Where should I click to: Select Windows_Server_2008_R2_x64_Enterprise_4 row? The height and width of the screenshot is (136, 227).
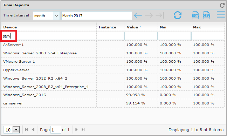[113, 87]
